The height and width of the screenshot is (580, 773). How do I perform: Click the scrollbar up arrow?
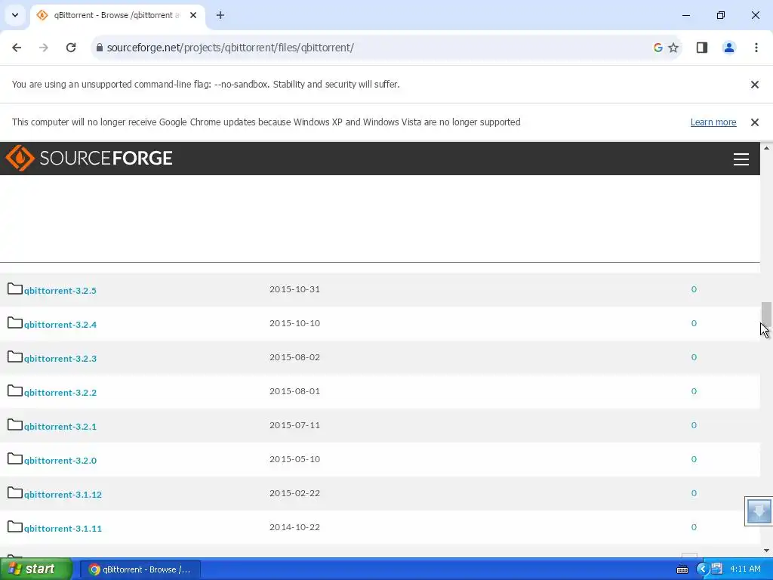click(766, 148)
